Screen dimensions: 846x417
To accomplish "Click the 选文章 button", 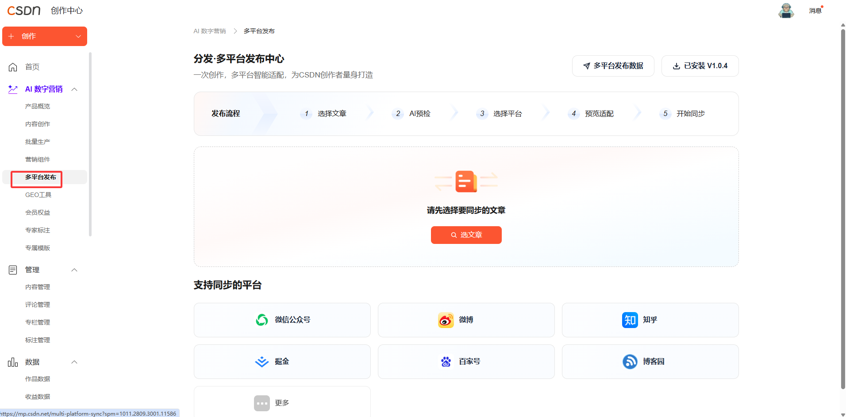I will (466, 235).
